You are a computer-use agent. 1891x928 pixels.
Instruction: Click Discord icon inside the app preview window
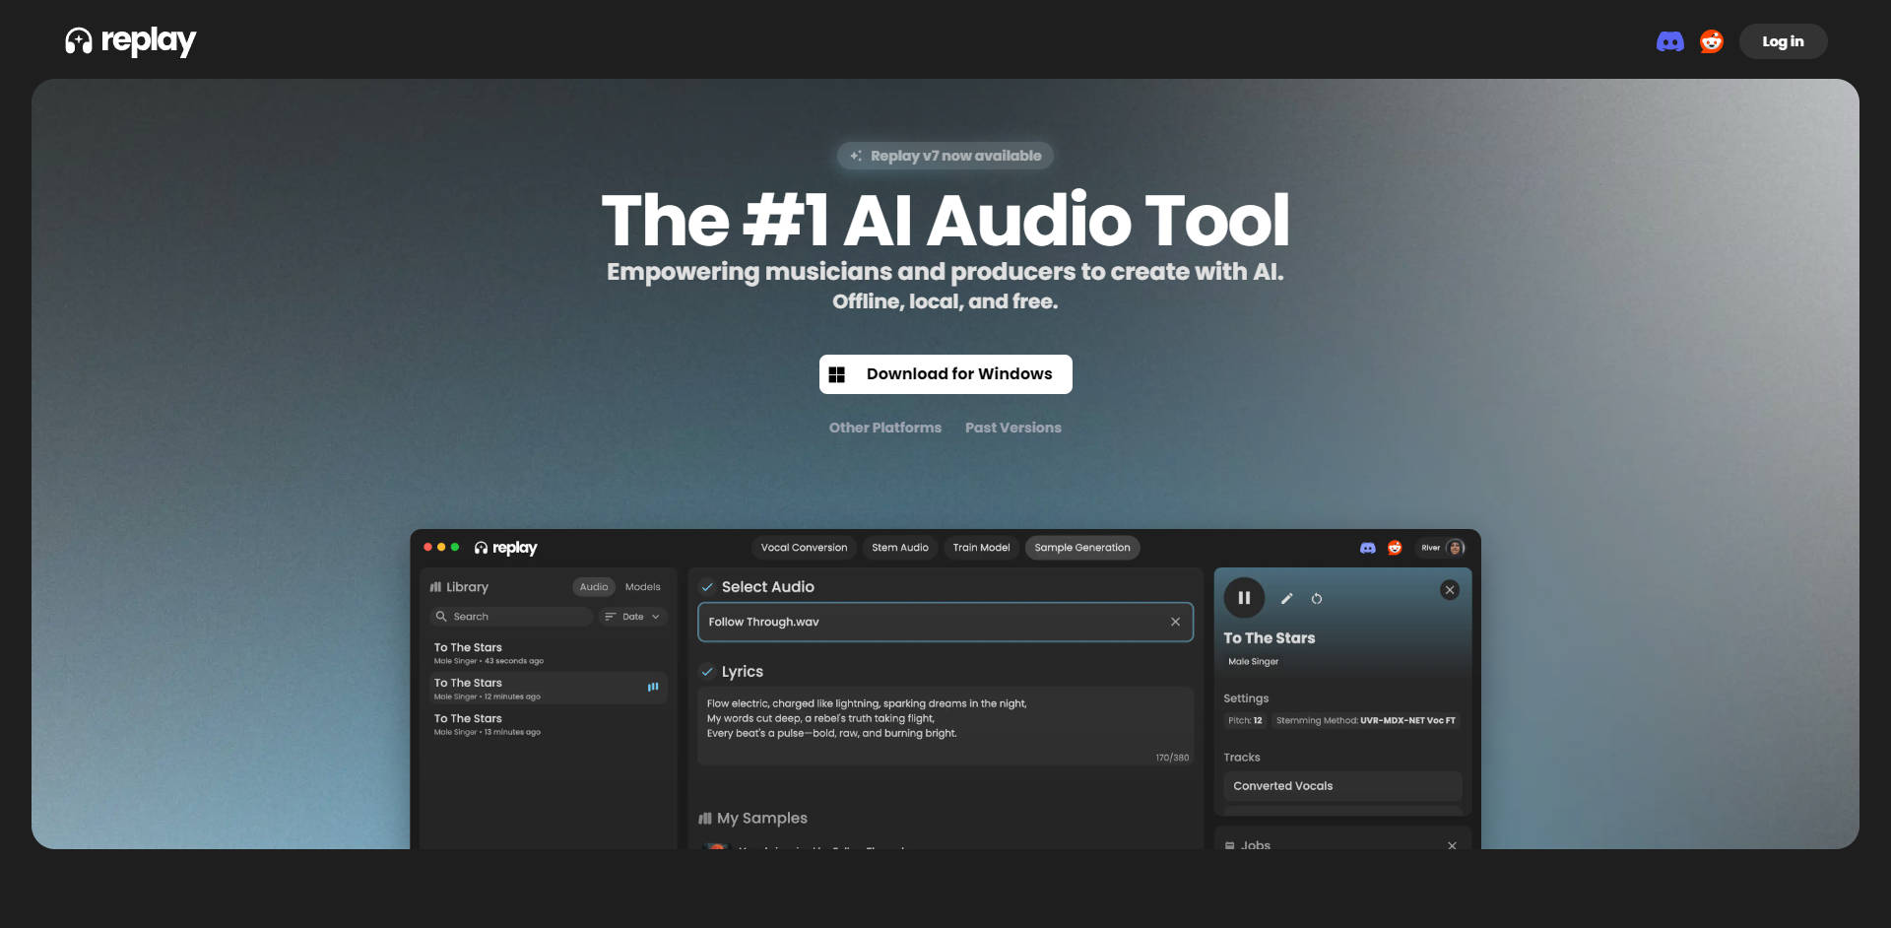pyautogui.click(x=1367, y=548)
